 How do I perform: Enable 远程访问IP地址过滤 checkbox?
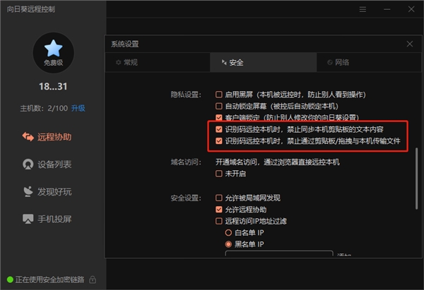(219, 221)
